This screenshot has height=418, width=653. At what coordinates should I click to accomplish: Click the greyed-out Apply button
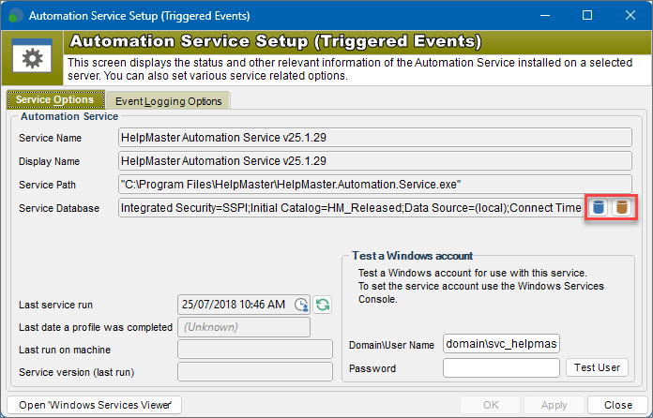(x=554, y=405)
